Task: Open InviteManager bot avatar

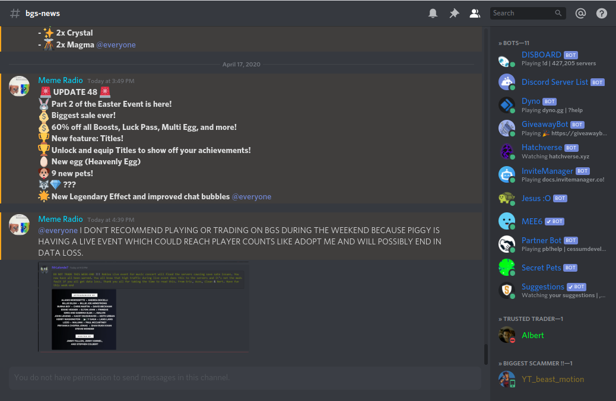Action: tap(506, 175)
